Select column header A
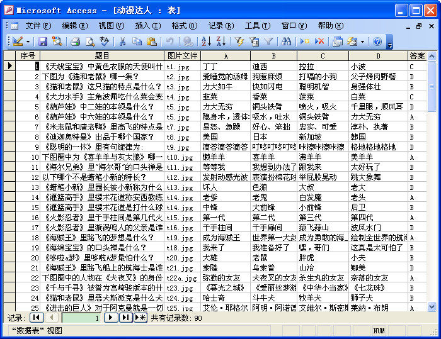The width and height of the screenshot is (441, 339). pyautogui.click(x=226, y=56)
